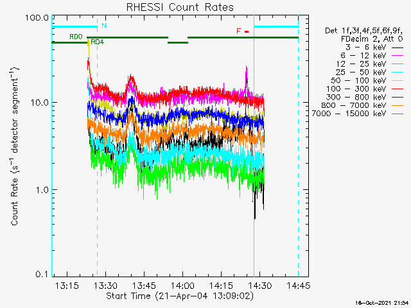The width and height of the screenshot is (411, 308).
Task: Click the 100.0 y-axis tick label
Action: pos(37,18)
